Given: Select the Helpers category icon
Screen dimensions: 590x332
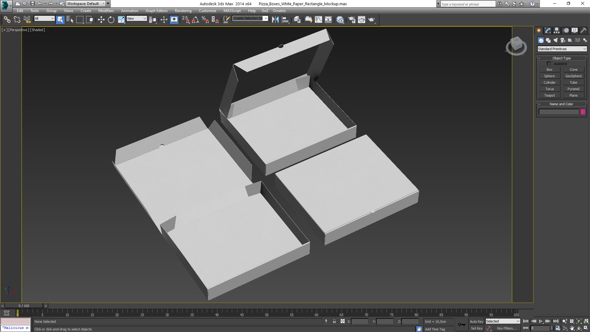Looking at the screenshot, I should (x=570, y=40).
